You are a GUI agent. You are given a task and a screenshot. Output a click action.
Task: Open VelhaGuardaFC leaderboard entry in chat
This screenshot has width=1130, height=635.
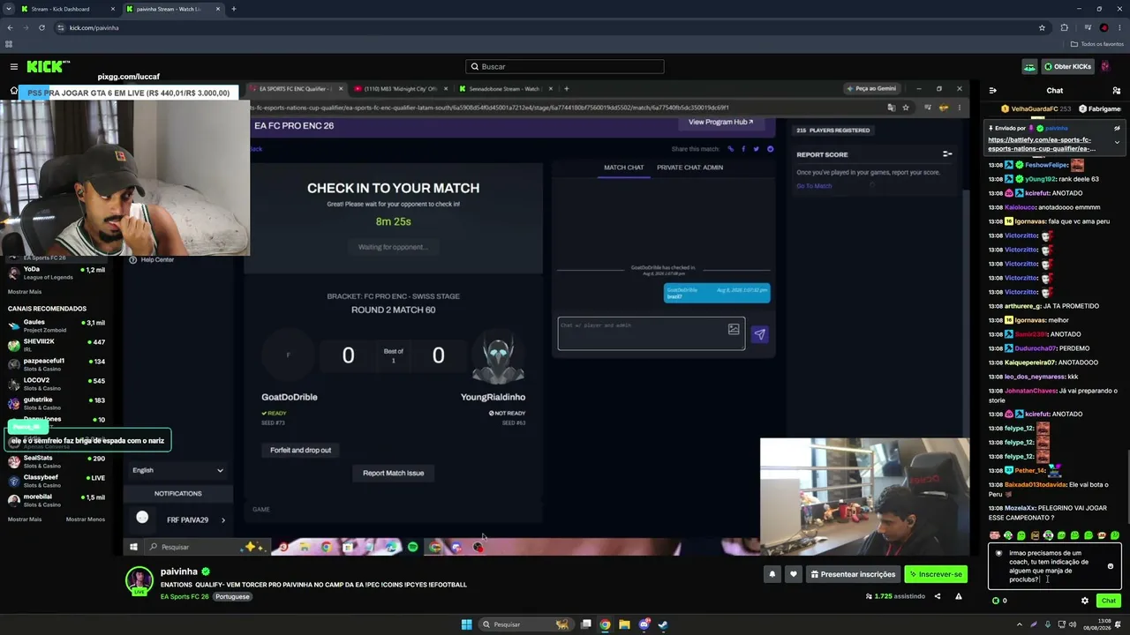coord(1037,108)
